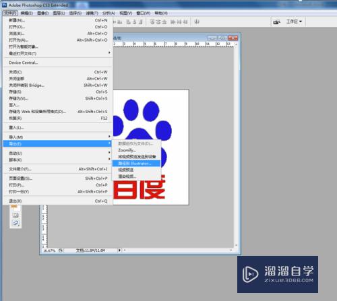
Task: Choose 浏览(B) Browse menu entry
Action: coord(58,34)
